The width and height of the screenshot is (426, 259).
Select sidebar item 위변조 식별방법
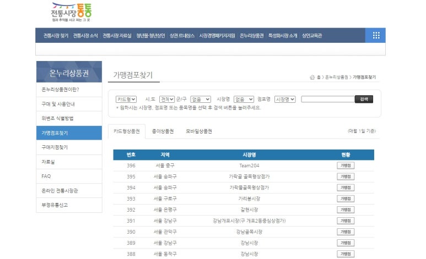(x=69, y=118)
